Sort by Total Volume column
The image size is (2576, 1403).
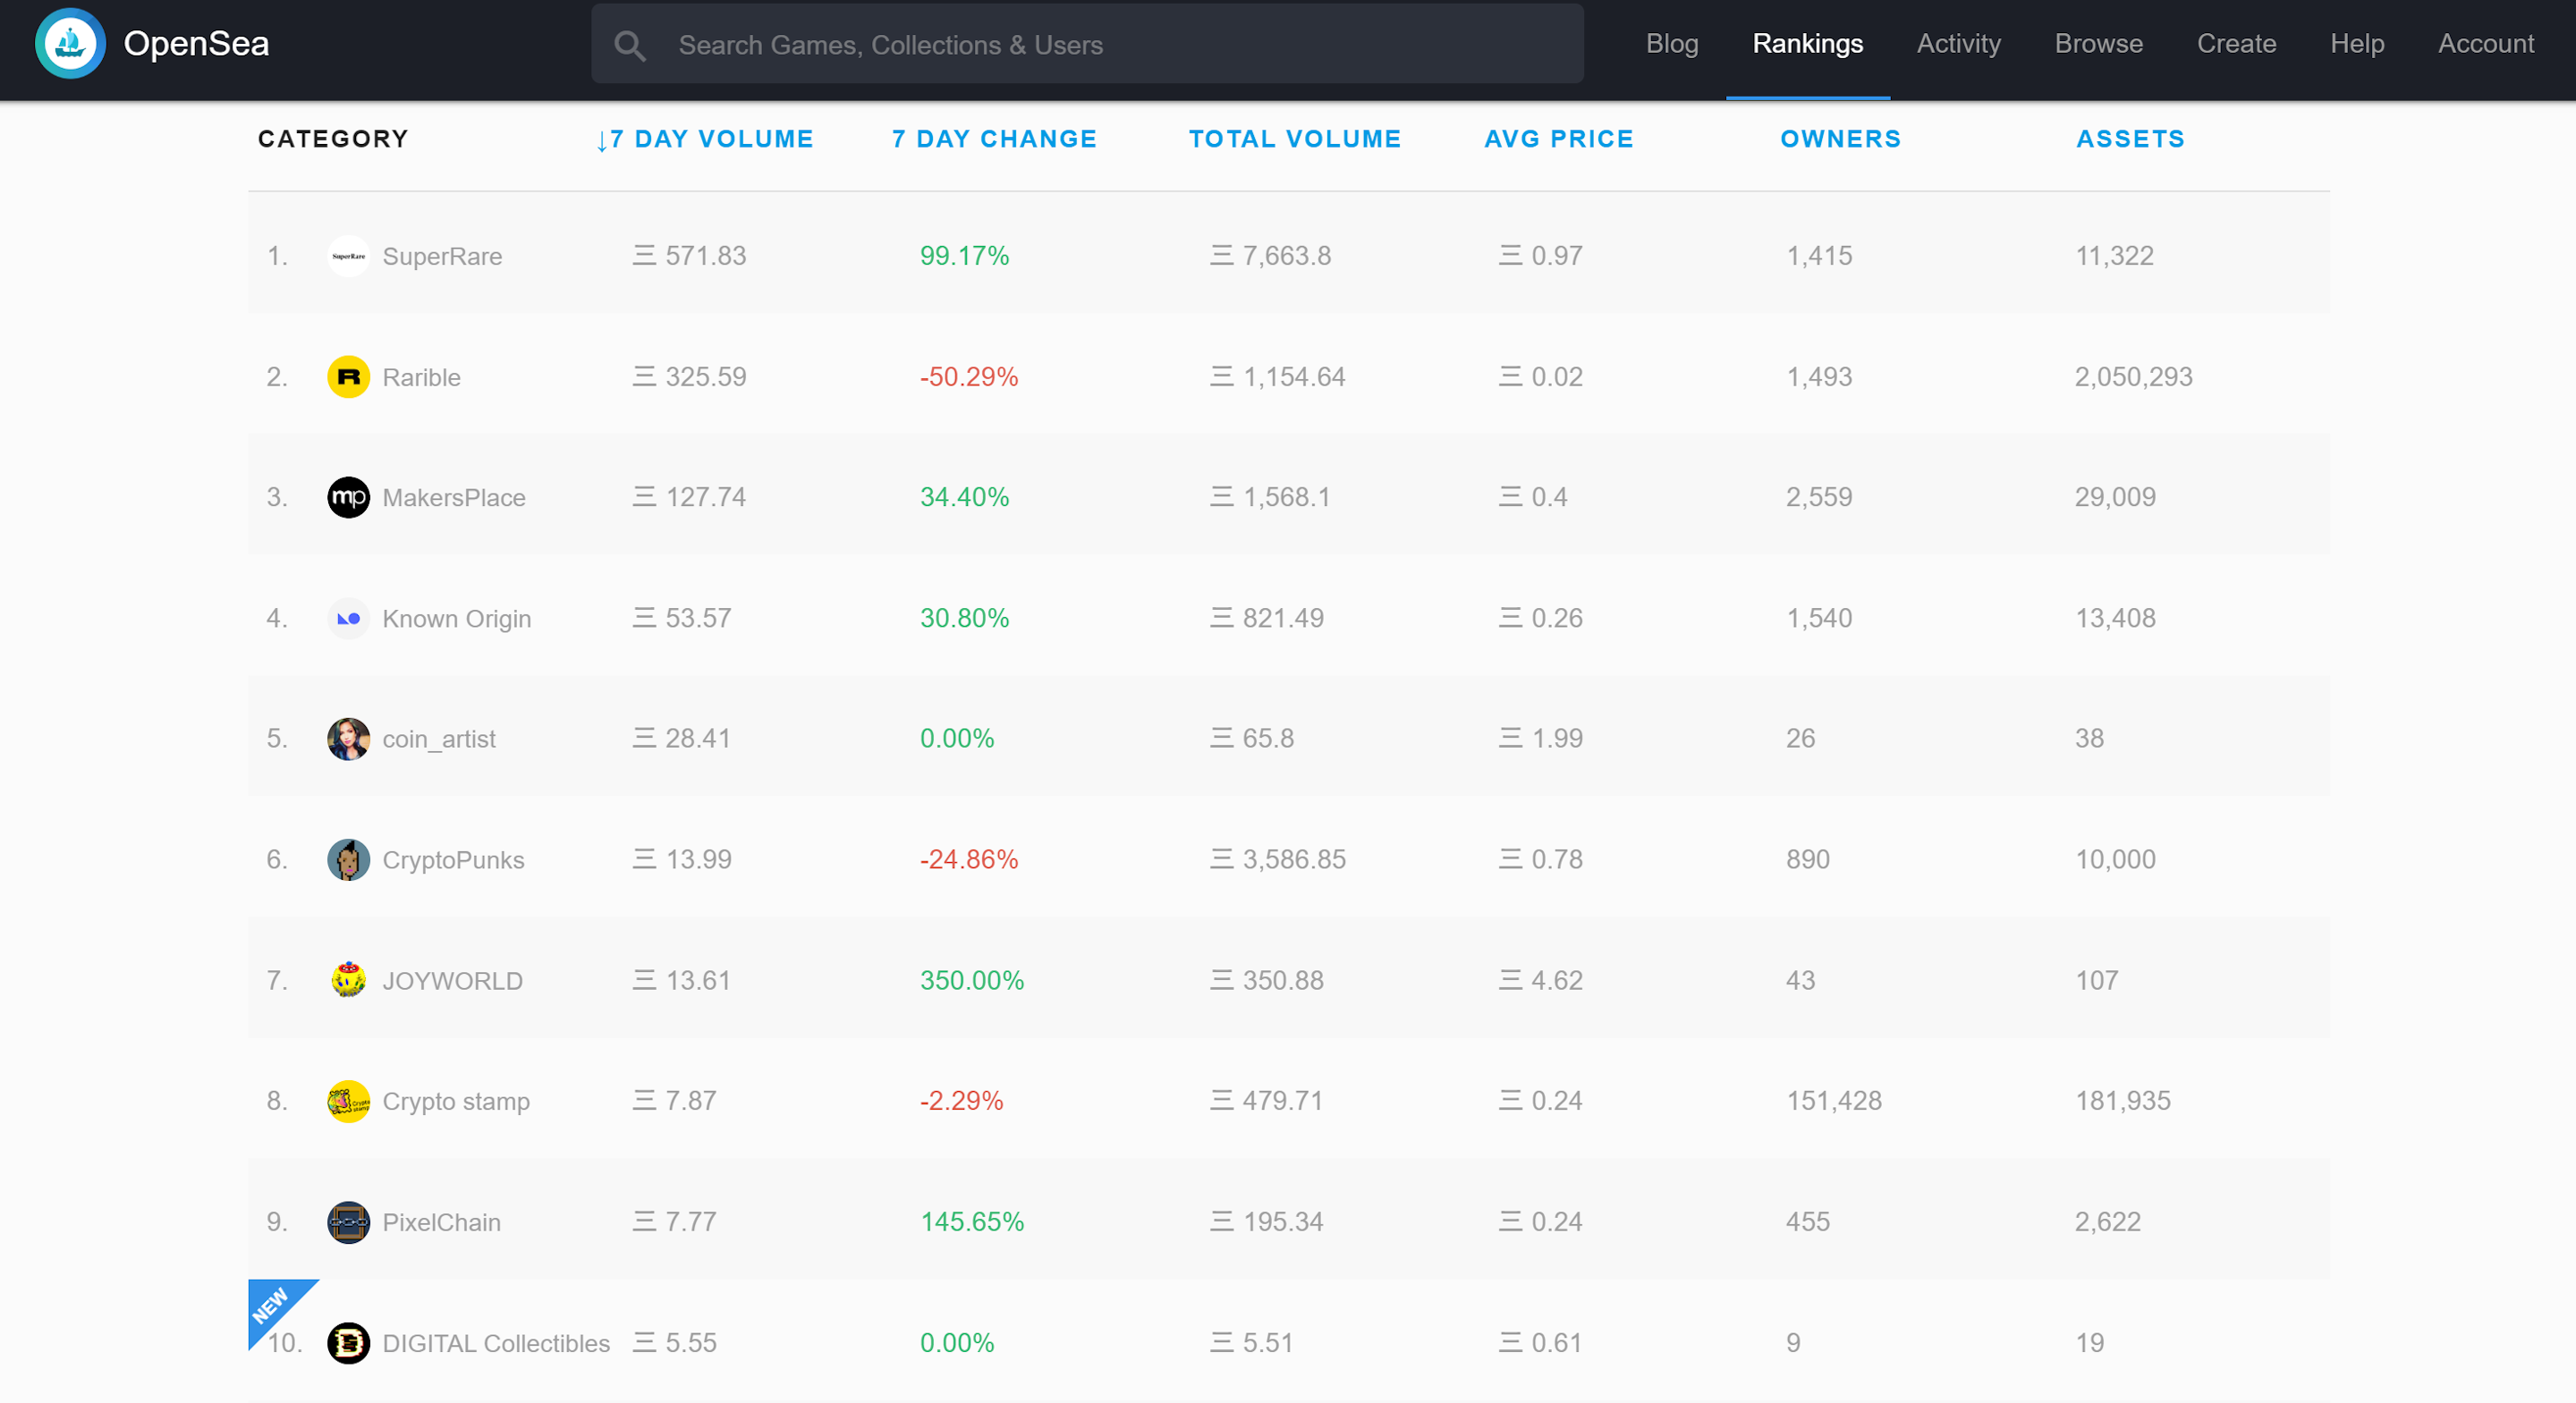[x=1295, y=139]
